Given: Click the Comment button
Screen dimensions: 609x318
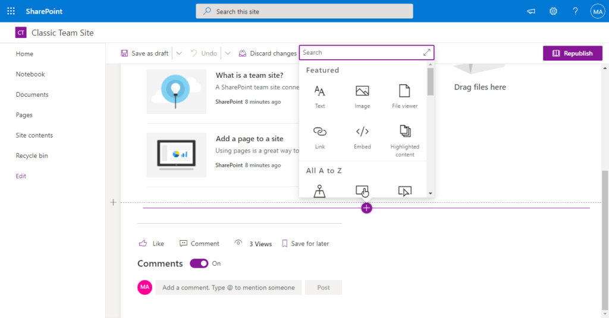Looking at the screenshot, I should [199, 243].
